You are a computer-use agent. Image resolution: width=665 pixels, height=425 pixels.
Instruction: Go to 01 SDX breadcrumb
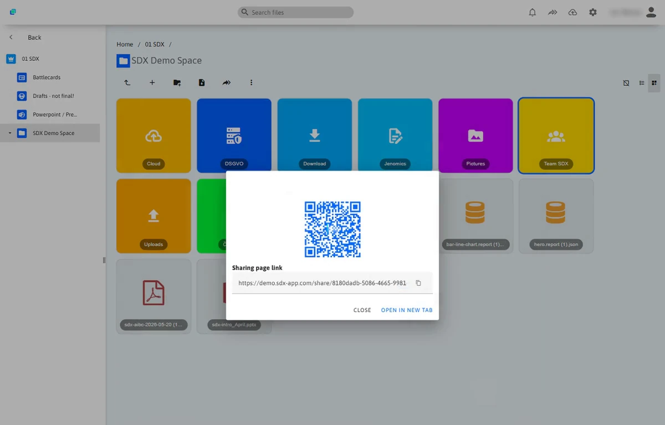point(155,44)
